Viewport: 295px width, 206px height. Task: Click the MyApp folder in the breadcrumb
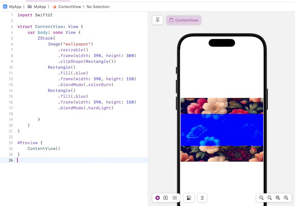point(39,7)
